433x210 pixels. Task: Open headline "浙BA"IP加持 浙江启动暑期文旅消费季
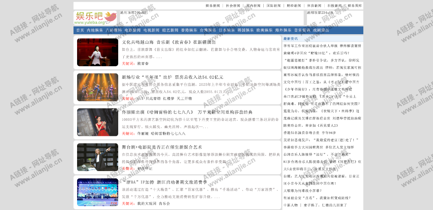(x=165, y=182)
